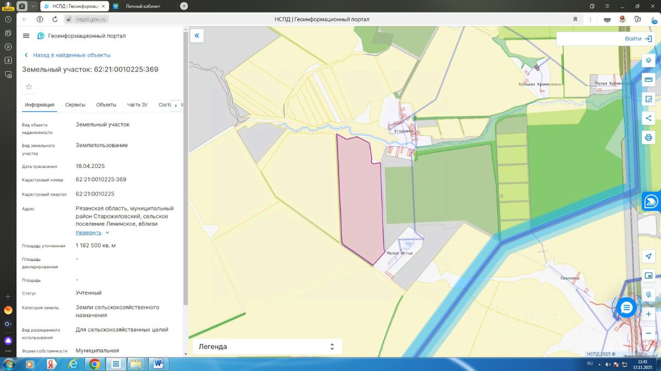The height and width of the screenshot is (371, 661).
Task: Select the НСПД Геоинформационный портал browser tab
Action: click(x=73, y=6)
